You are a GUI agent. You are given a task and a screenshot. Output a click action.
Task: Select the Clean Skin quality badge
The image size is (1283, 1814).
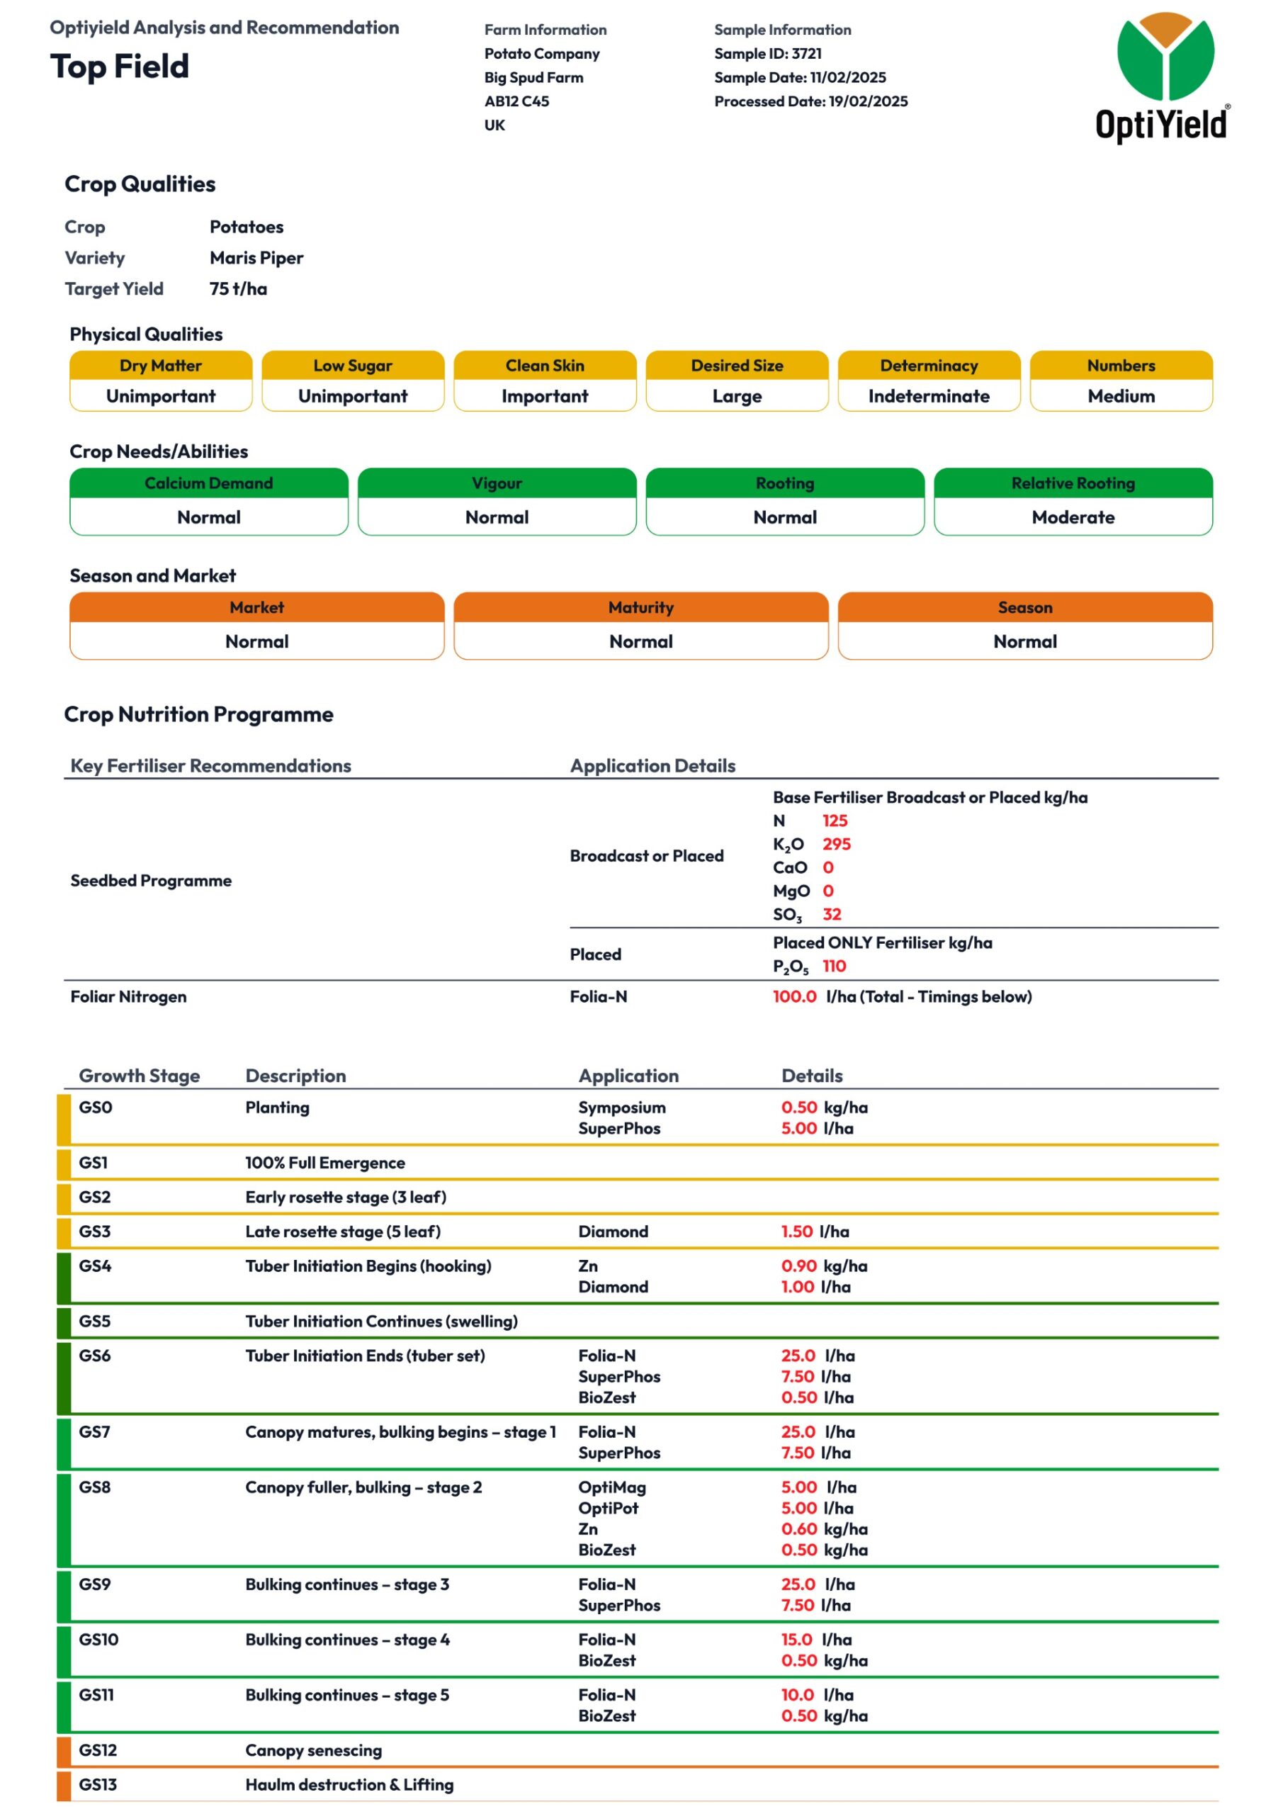[545, 382]
